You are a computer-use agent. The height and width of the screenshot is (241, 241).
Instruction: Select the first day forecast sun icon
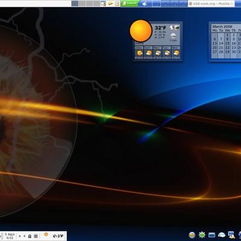(x=139, y=53)
